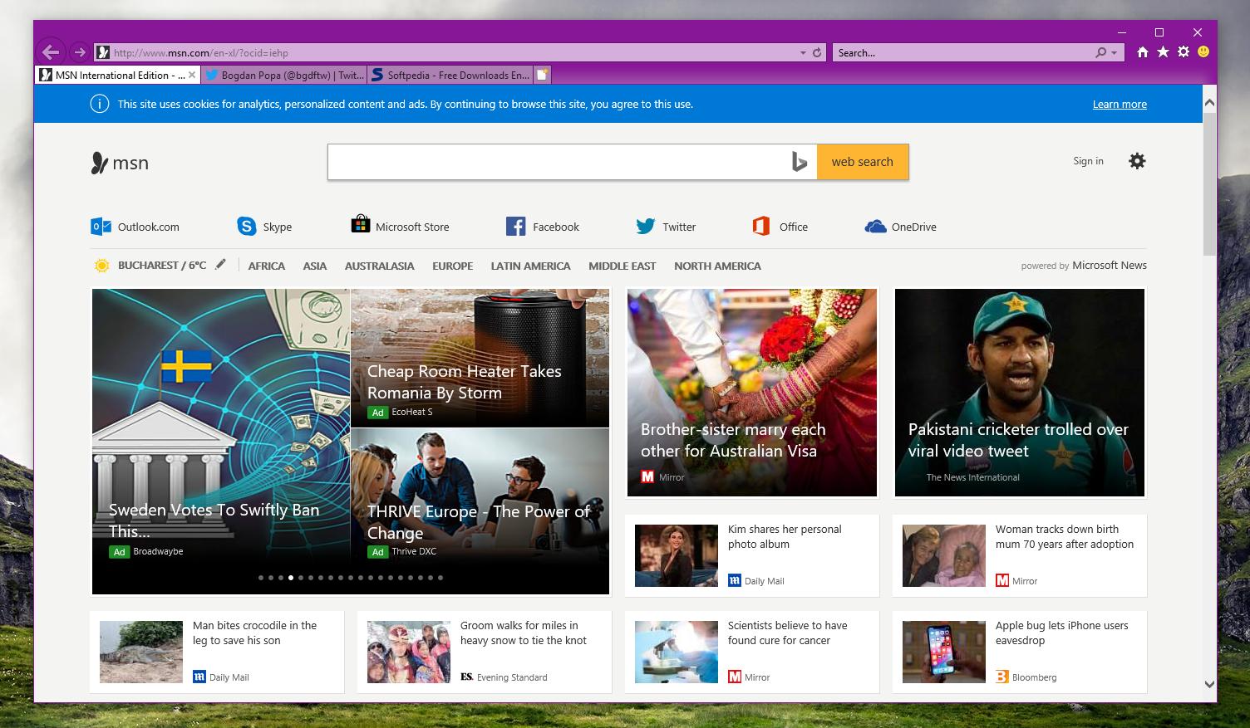Open the Office shortcut
The width and height of the screenshot is (1250, 728).
(780, 226)
